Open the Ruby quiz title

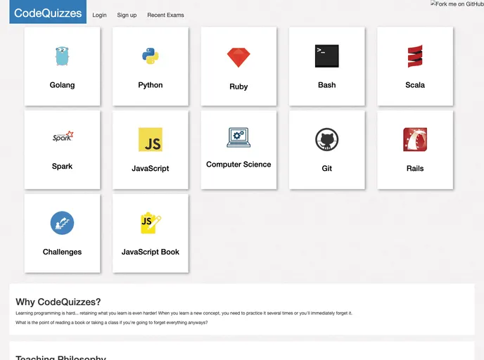coord(238,86)
